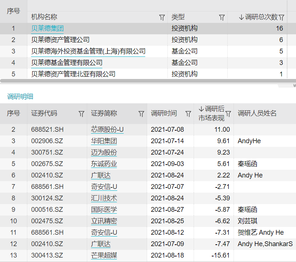Open filter for 证券简称 column
Screen dimensions: 296x262
pos(141,114)
